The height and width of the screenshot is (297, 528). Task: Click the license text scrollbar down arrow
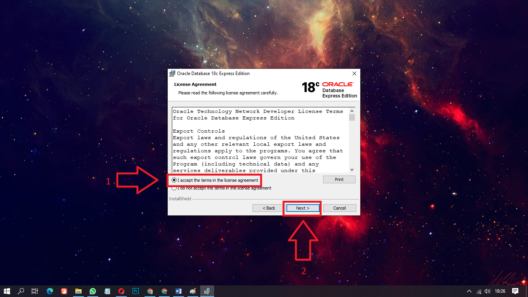[x=352, y=170]
